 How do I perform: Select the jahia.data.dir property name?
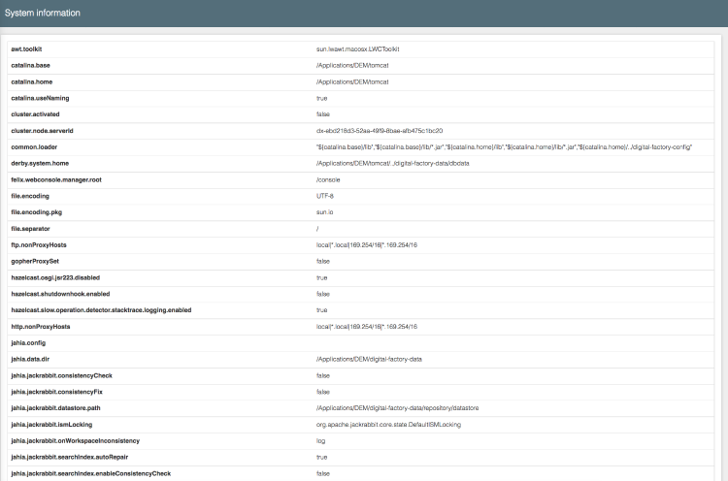[x=30, y=359]
